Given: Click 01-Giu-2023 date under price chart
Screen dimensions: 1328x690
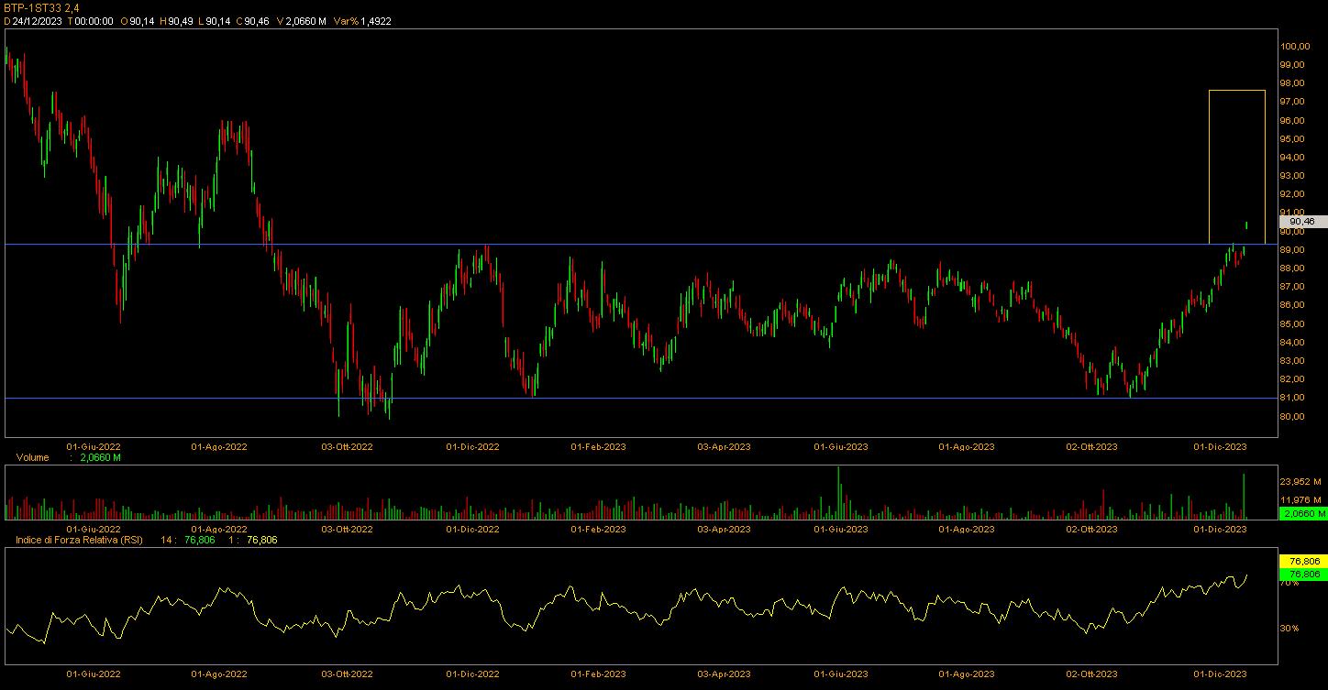Looking at the screenshot, I should pyautogui.click(x=841, y=447).
